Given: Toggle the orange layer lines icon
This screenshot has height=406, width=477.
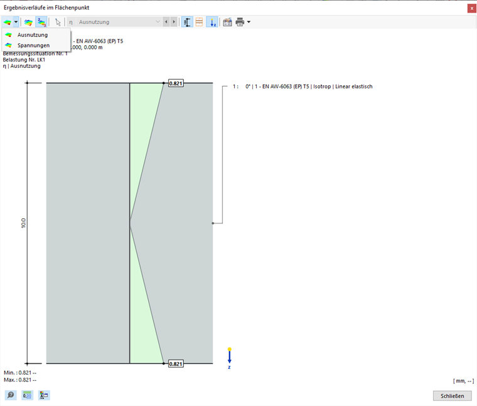Looking at the screenshot, I should [199, 22].
